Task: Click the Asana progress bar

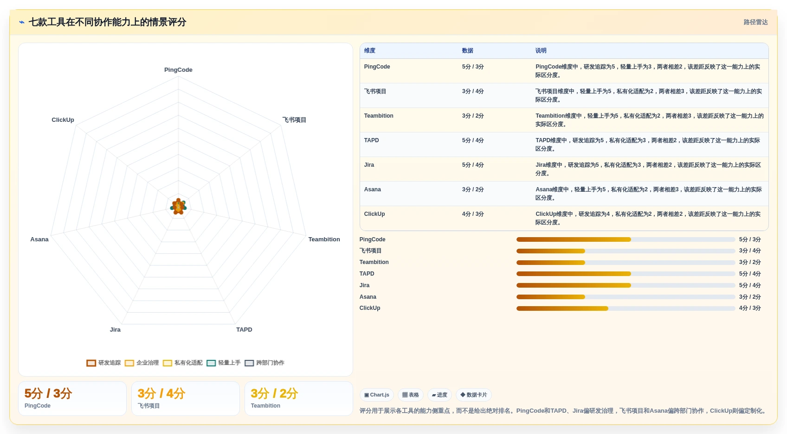Action: (626, 297)
